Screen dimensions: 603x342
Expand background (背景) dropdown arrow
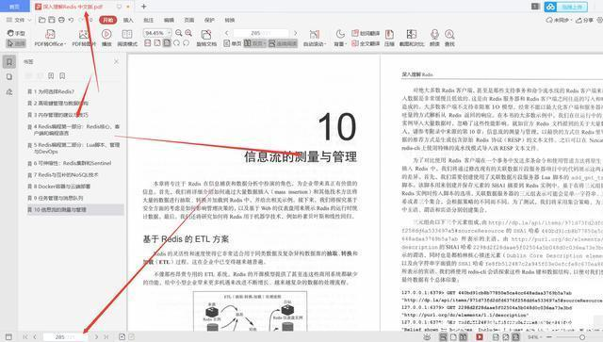click(x=346, y=44)
